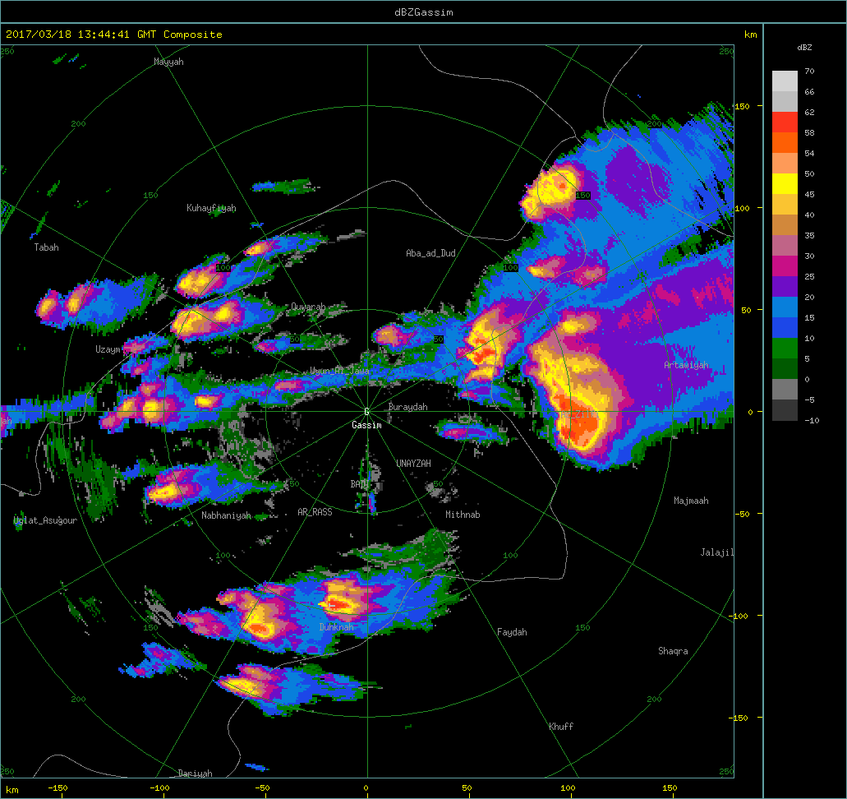
Task: Click the 'dBZGassim' title text
Action: (x=424, y=12)
